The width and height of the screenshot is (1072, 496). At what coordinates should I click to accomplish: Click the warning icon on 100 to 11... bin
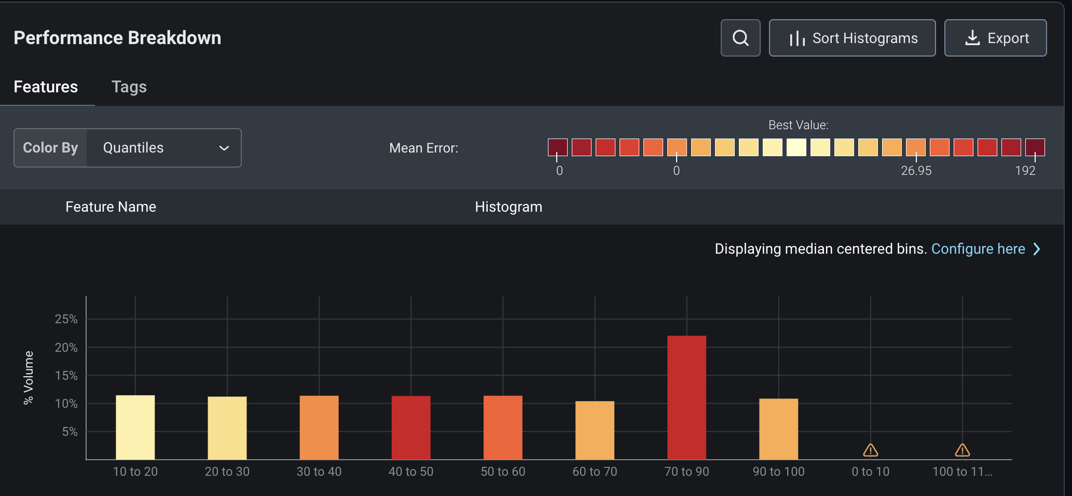(963, 450)
